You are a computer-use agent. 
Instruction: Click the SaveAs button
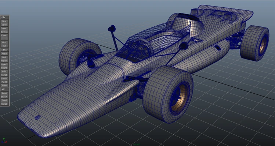tap(4, 32)
